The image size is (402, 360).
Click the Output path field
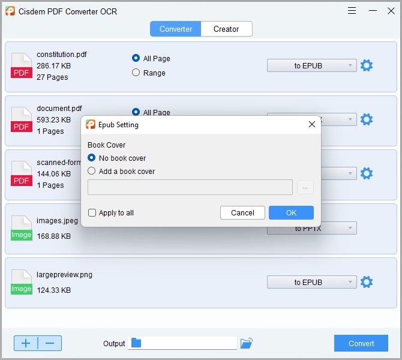click(x=182, y=343)
